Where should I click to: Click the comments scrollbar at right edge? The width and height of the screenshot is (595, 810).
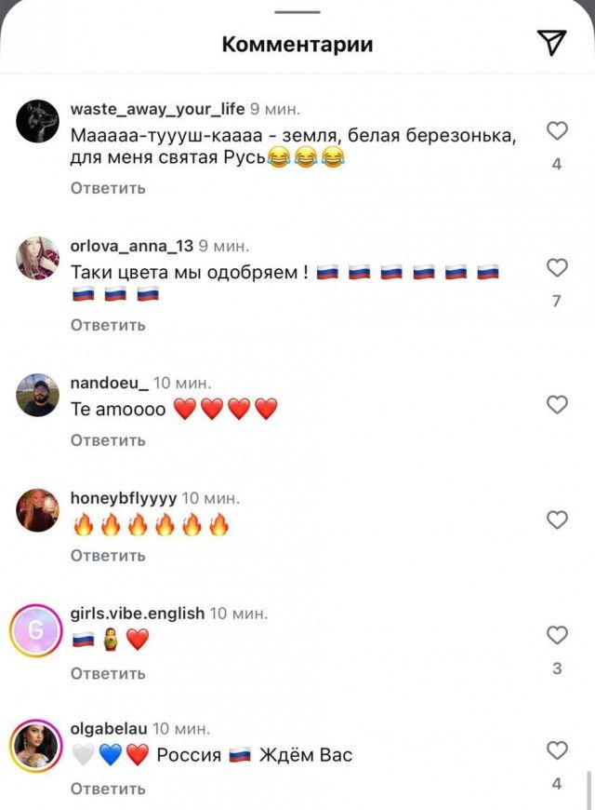click(x=588, y=790)
